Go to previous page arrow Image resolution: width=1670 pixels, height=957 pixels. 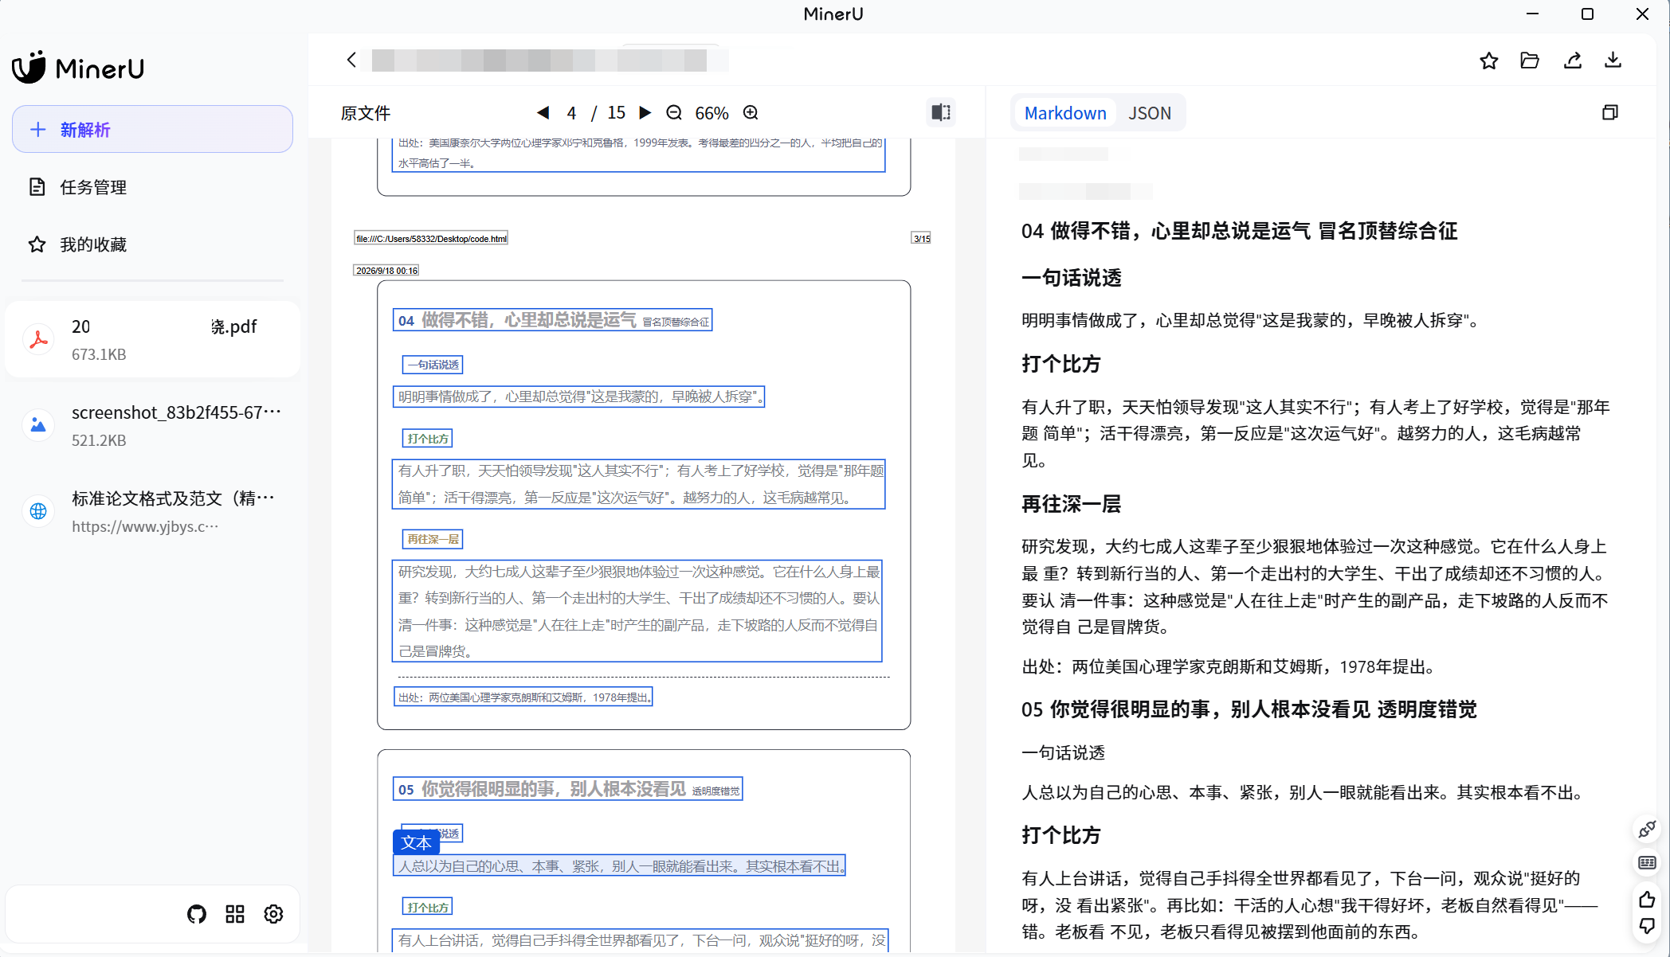click(x=543, y=113)
